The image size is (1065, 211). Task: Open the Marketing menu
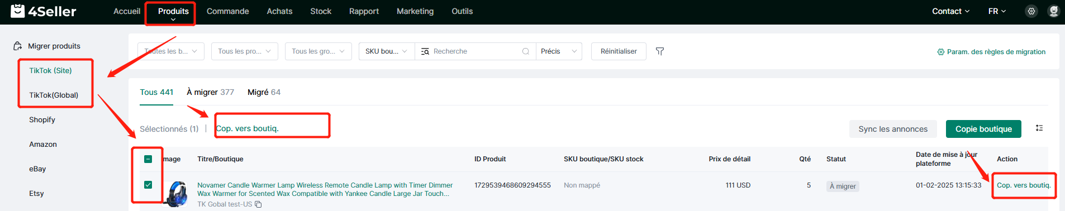click(415, 11)
